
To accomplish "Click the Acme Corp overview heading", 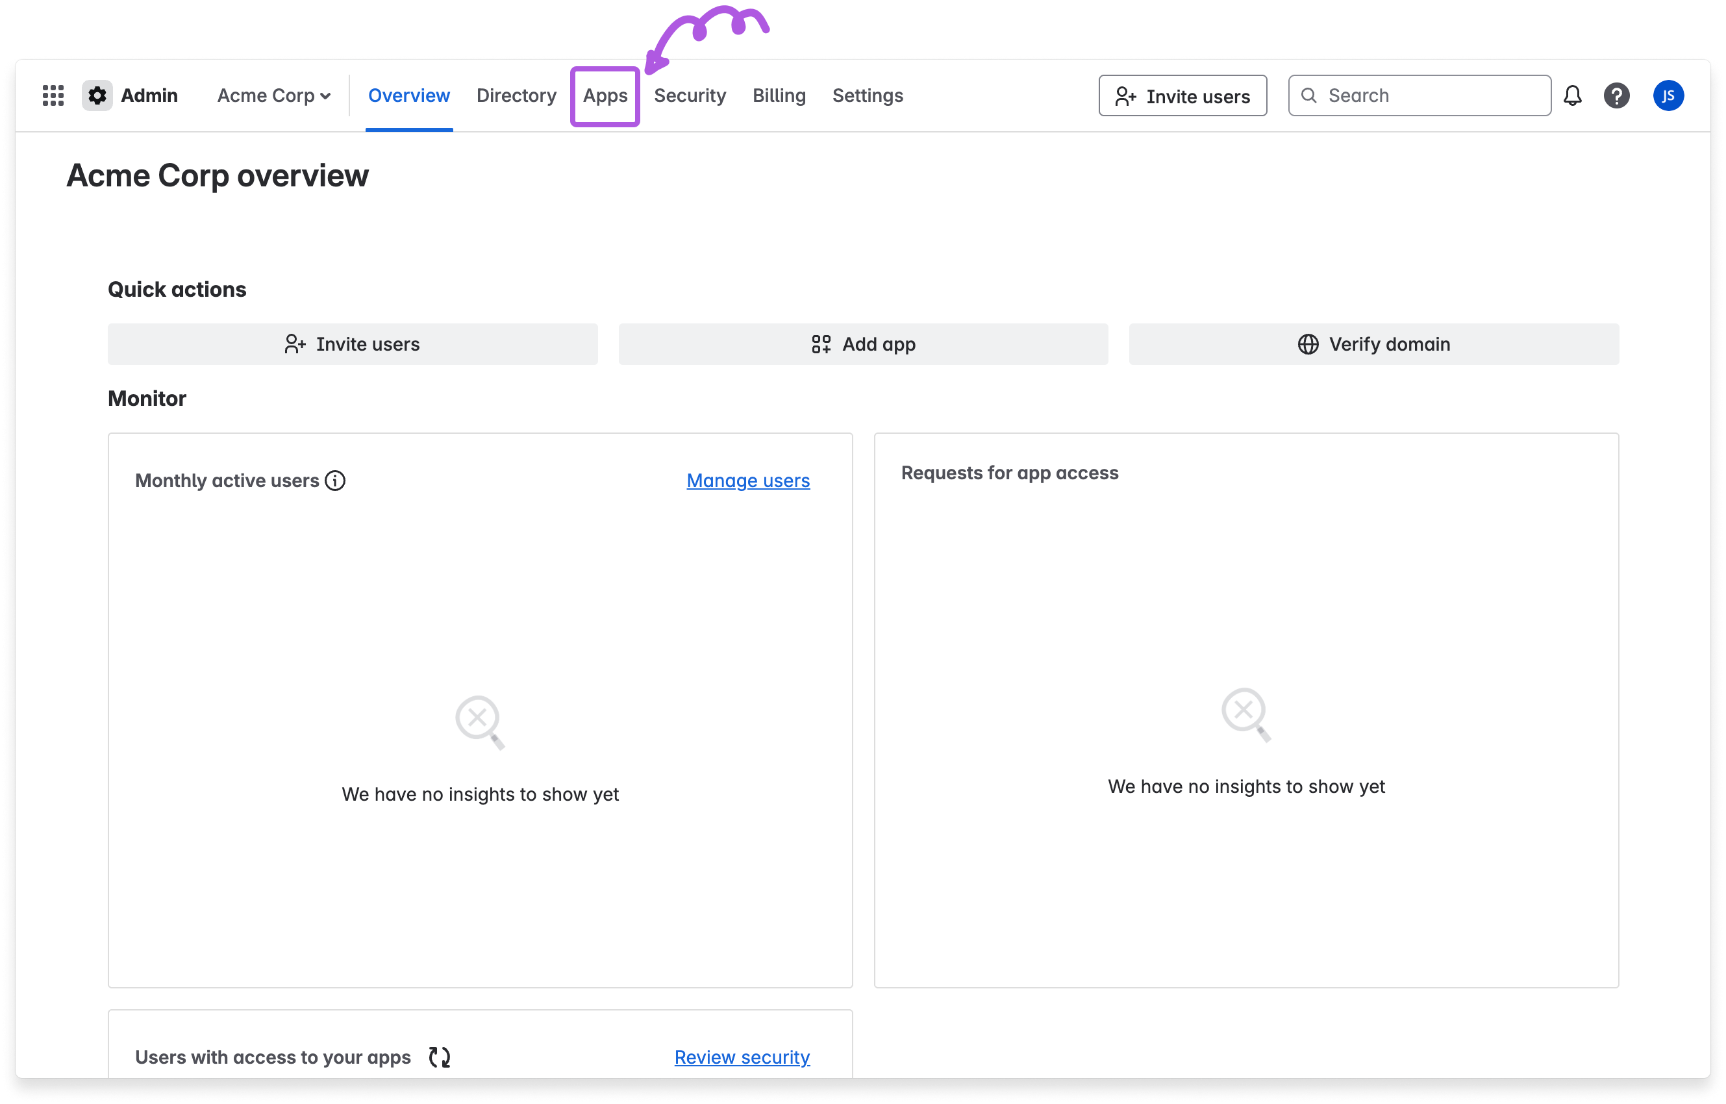I will (x=217, y=175).
